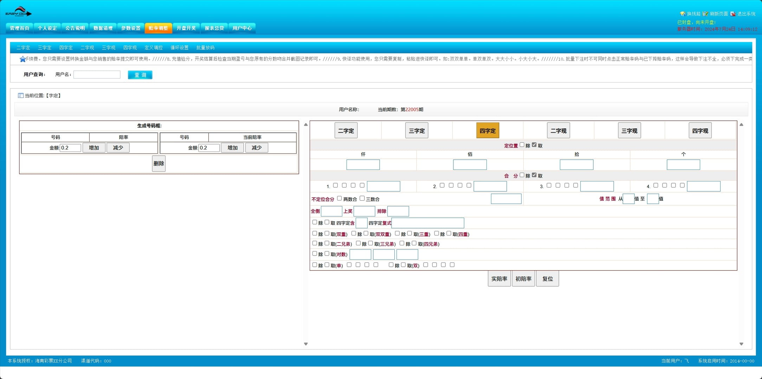Click the 复位 reset button
The image size is (762, 379).
[547, 279]
